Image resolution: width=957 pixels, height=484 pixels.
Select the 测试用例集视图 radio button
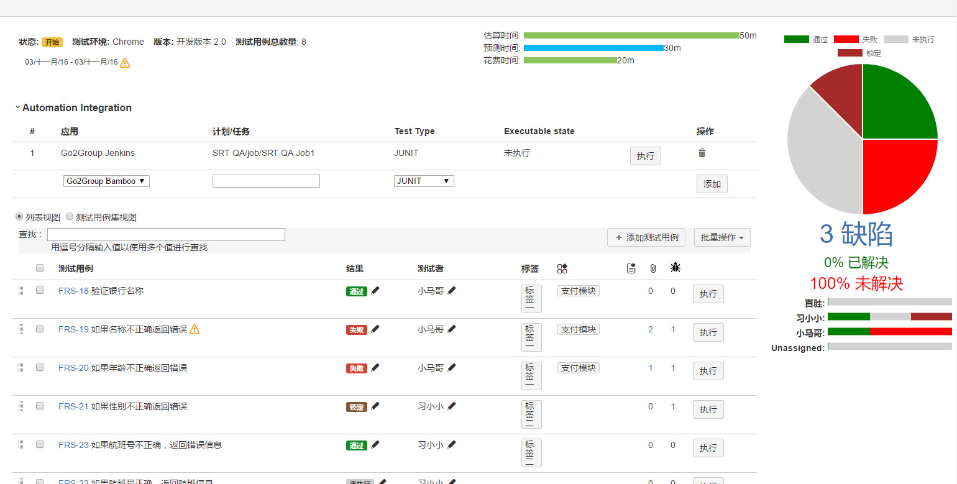(x=70, y=217)
